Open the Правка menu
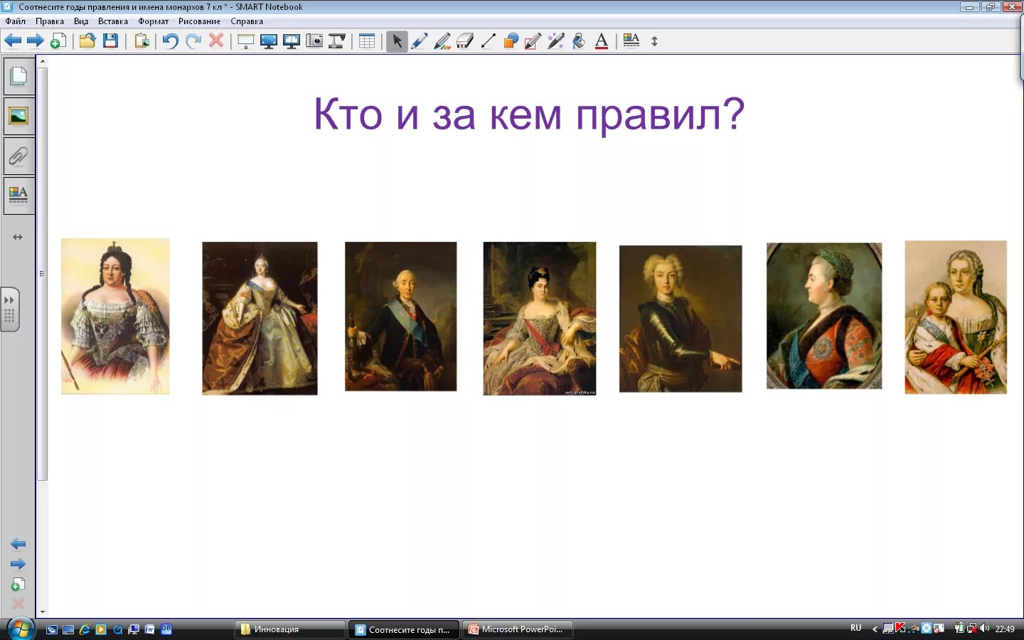 tap(50, 21)
